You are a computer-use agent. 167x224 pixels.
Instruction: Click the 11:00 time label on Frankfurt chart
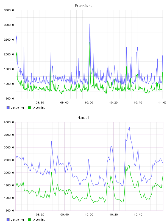pos(162,103)
